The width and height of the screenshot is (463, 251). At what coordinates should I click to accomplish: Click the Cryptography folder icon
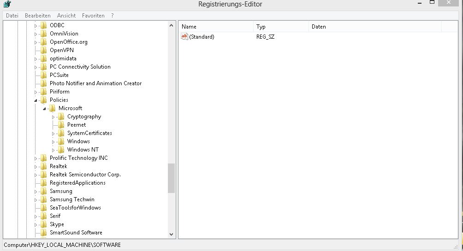pyautogui.click(x=61, y=117)
